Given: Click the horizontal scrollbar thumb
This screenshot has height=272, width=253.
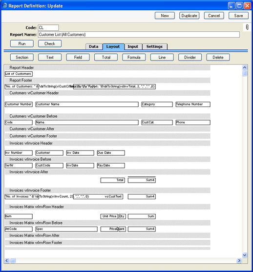Looking at the screenshot, I should tap(13, 260).
